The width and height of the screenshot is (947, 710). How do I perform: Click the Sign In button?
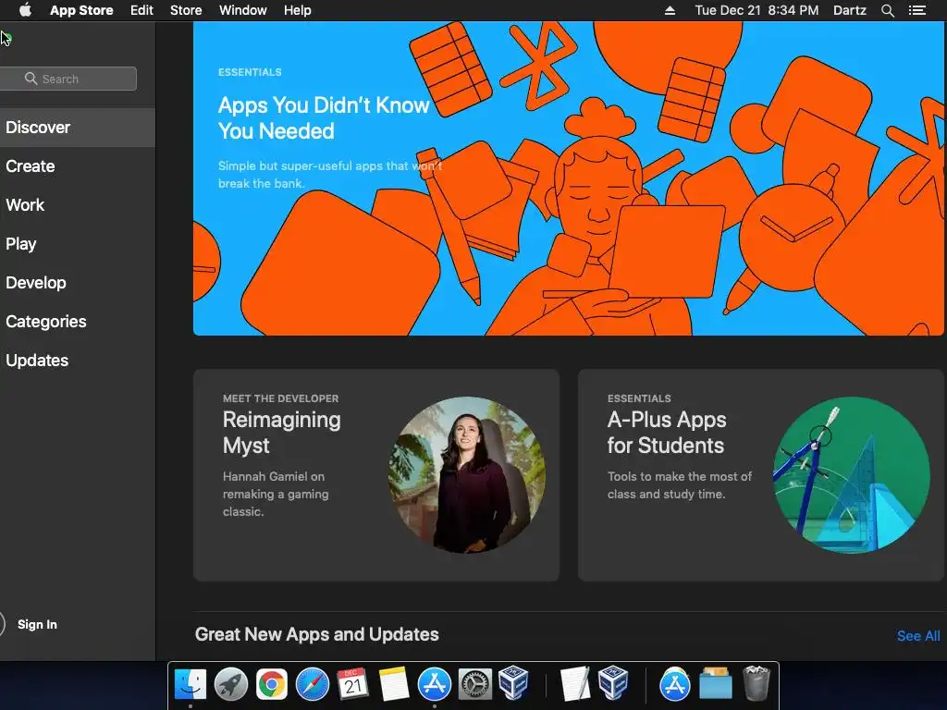point(37,624)
